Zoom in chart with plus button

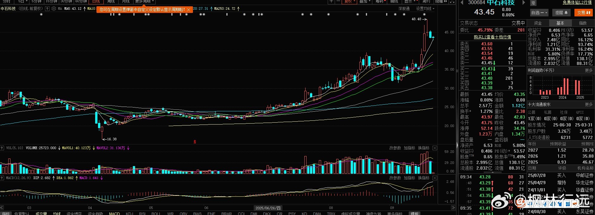pos(331,2)
